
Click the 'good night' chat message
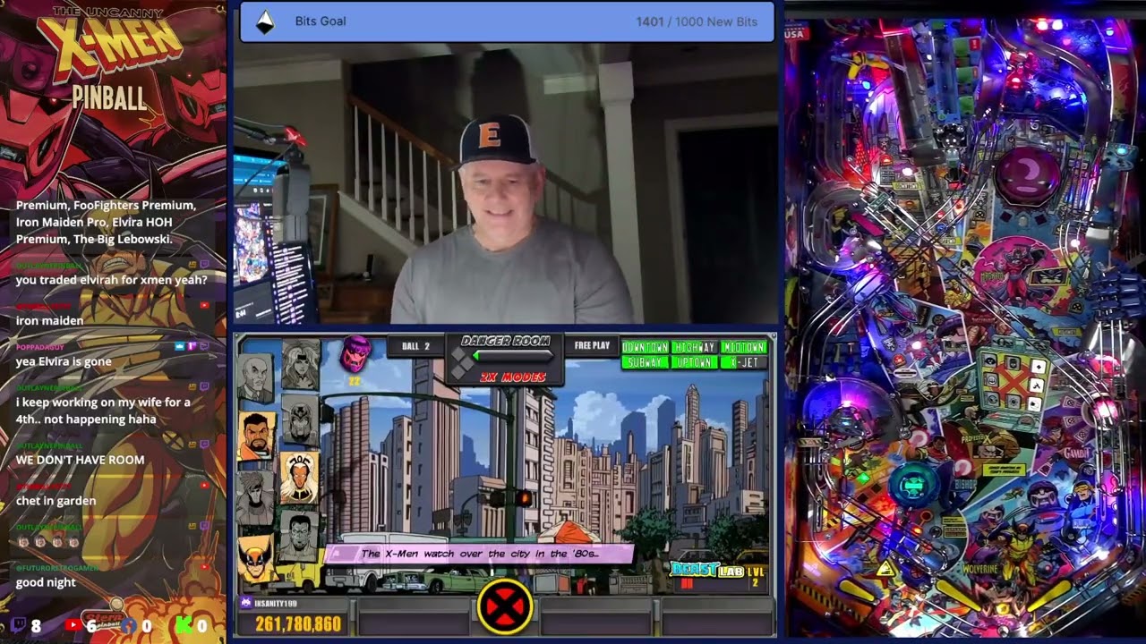point(46,582)
